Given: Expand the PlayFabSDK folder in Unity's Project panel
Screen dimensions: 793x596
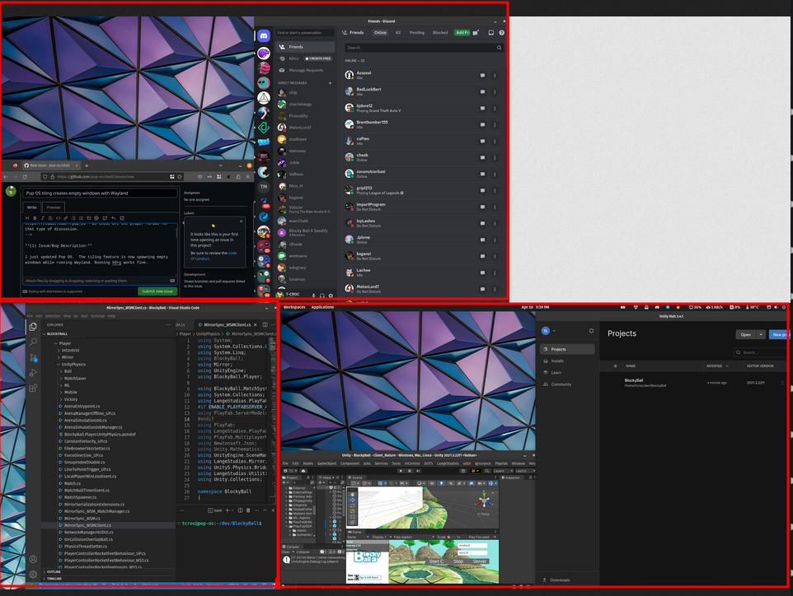Looking at the screenshot, I should pyautogui.click(x=286, y=526).
